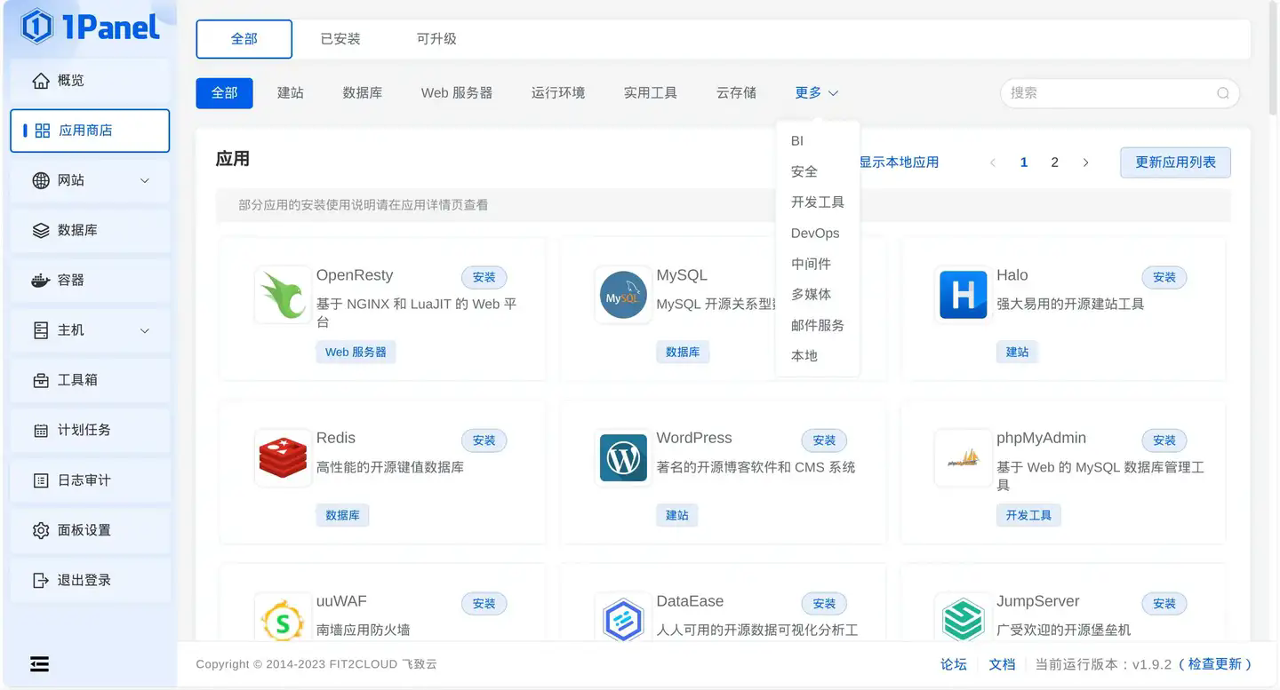Install OpenResty with 安装 button
Viewport: 1280px width, 690px height.
pyautogui.click(x=484, y=277)
